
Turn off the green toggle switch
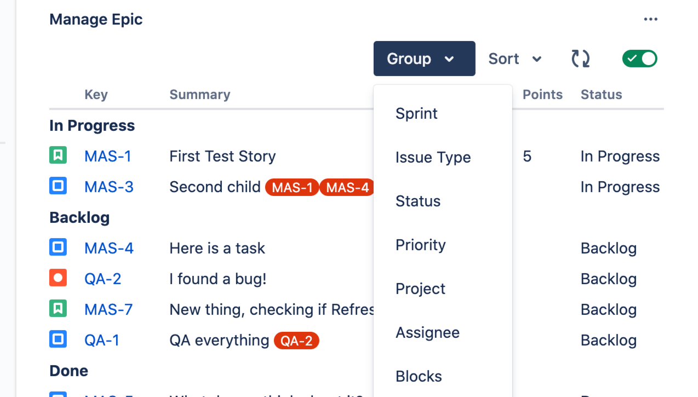pos(639,59)
